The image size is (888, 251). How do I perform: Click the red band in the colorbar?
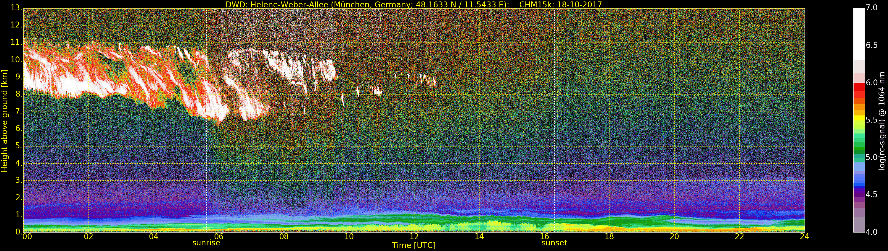(x=859, y=87)
